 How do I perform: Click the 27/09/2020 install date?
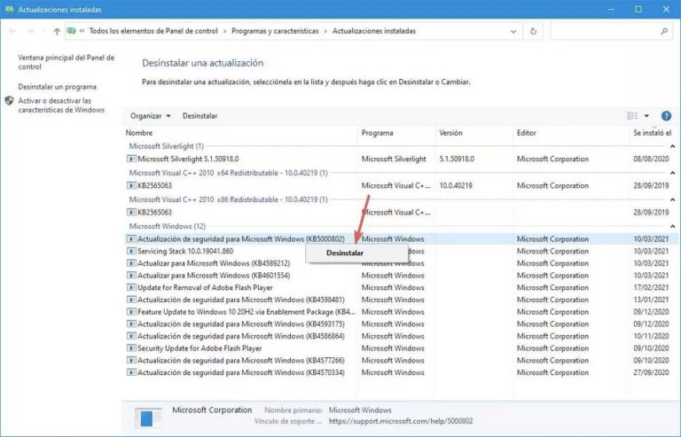point(651,372)
